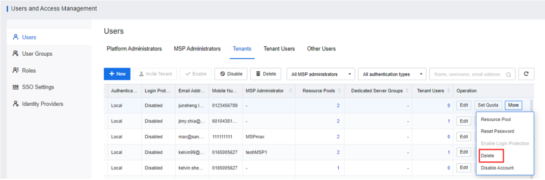Click the Enable button in toolbar

[x=196, y=74]
